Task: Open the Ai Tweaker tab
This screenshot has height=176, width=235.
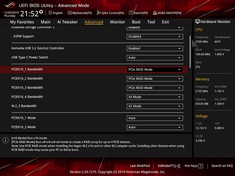Action: coord(67,22)
